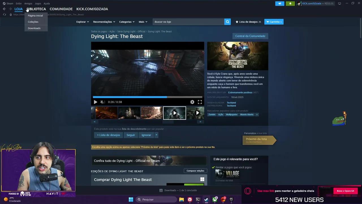Open Xbox app from taskbar
The image size is (362, 204).
point(215,199)
